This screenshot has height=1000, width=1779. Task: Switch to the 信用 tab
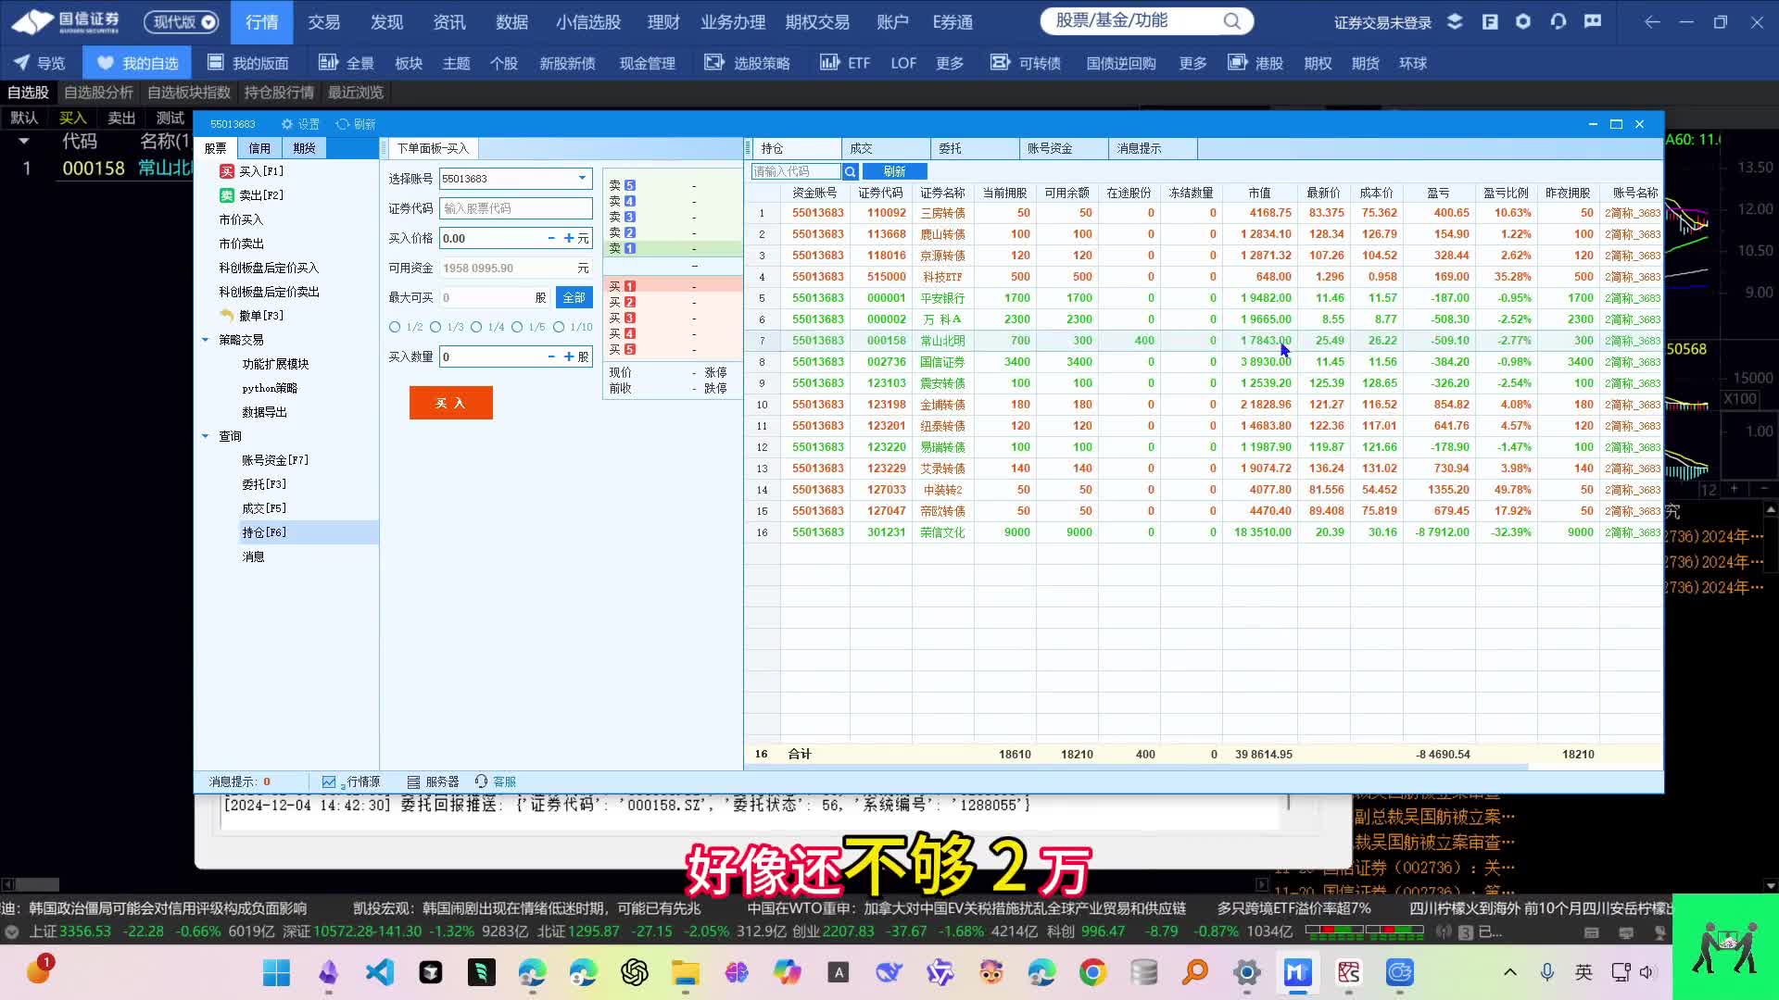pos(259,146)
